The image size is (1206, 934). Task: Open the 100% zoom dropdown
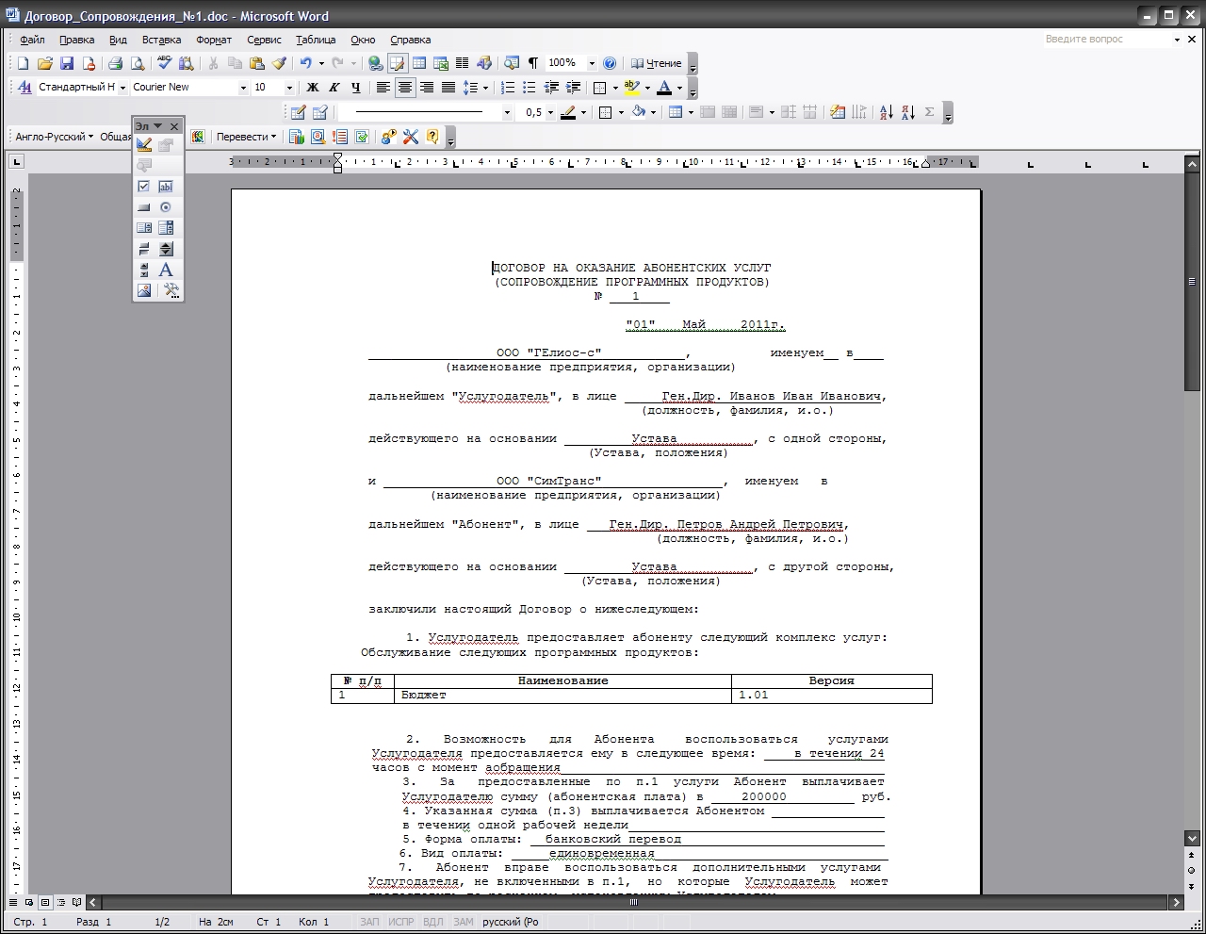point(592,63)
